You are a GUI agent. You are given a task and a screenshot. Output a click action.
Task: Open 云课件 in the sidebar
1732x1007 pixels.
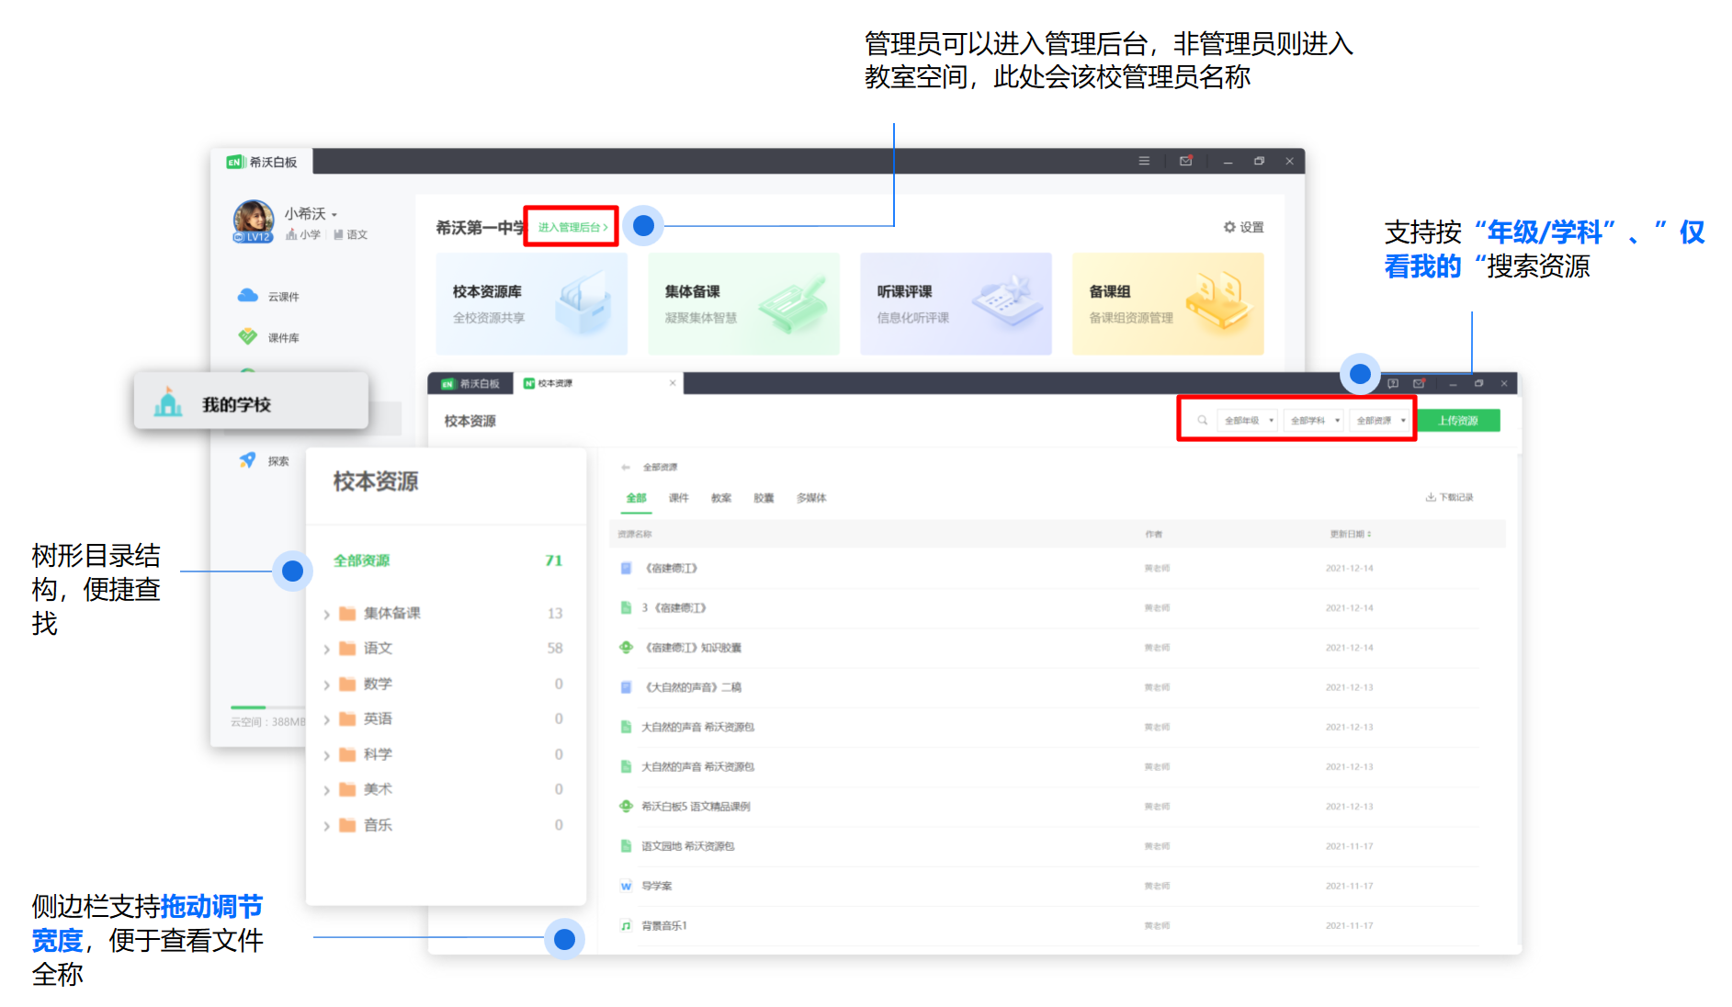(268, 296)
